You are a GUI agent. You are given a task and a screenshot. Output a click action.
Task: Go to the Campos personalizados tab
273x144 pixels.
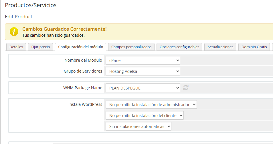pyautogui.click(x=131, y=47)
